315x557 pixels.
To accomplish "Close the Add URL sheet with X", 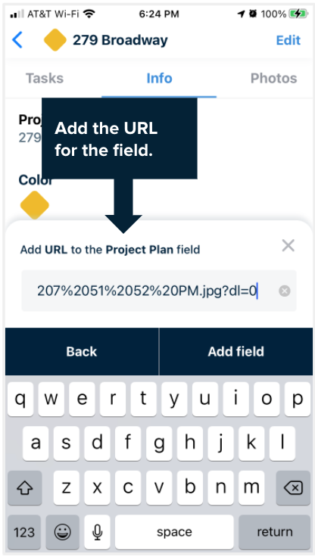I will pyautogui.click(x=288, y=245).
